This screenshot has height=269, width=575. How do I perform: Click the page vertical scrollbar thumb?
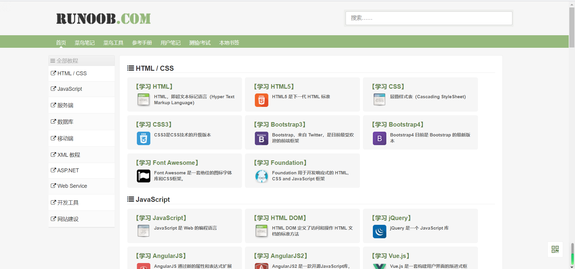point(572,27)
